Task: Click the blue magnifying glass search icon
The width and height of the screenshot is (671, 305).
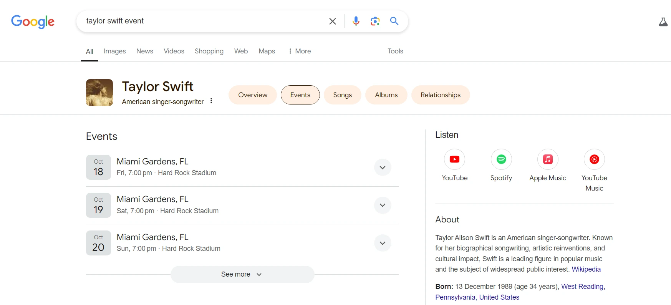Action: [x=394, y=21]
